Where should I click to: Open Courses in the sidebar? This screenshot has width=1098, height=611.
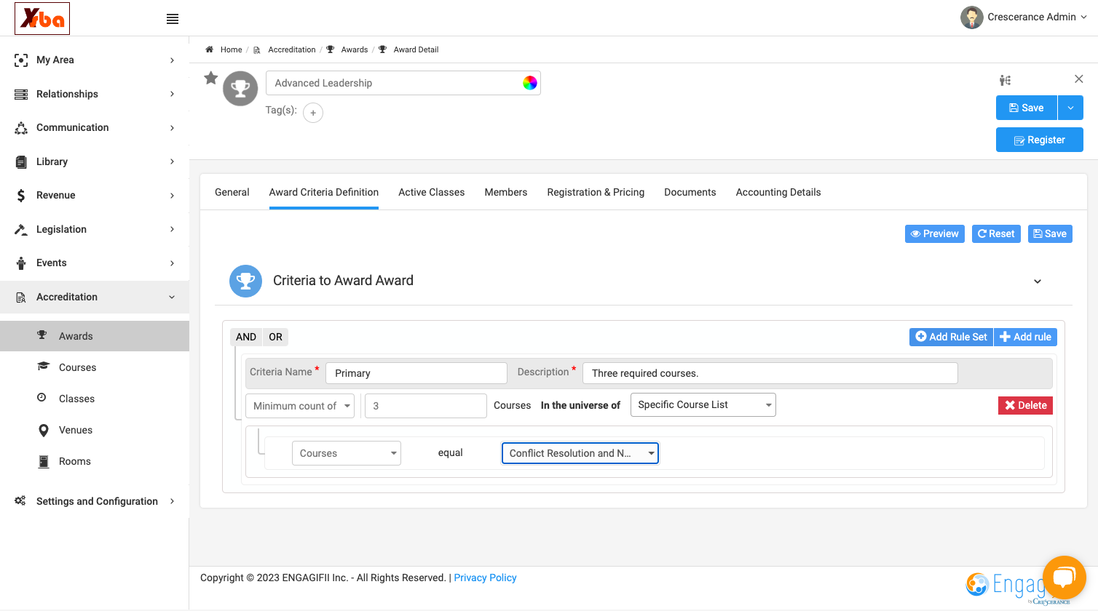pyautogui.click(x=78, y=367)
